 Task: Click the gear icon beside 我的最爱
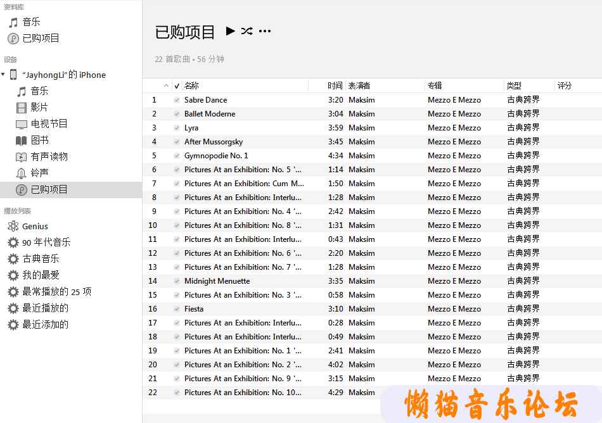coord(13,275)
